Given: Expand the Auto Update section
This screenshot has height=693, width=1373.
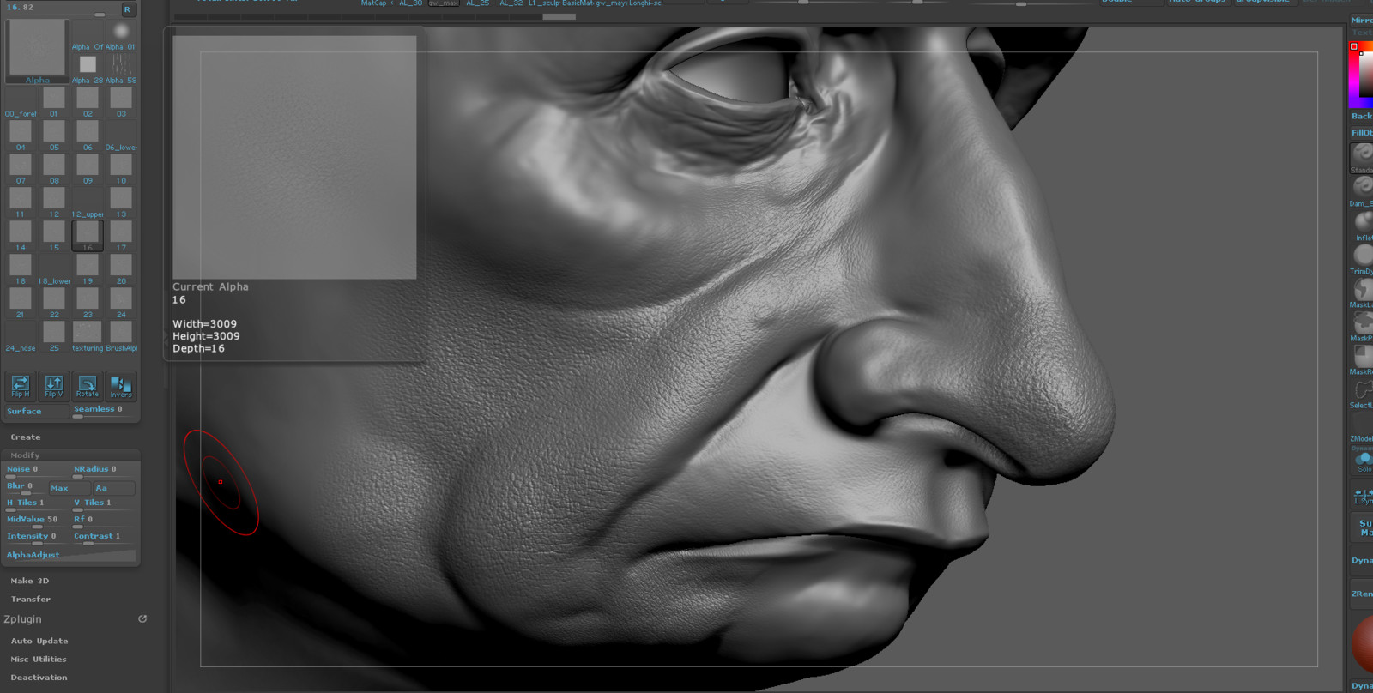Looking at the screenshot, I should coord(39,641).
